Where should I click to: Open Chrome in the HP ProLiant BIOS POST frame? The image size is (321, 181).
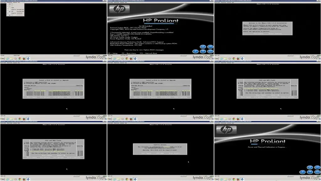[127, 59]
